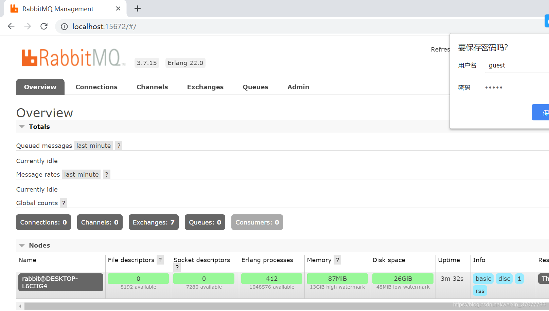The width and height of the screenshot is (549, 311).
Task: Click the 3.7.15 version badge
Action: [147, 63]
